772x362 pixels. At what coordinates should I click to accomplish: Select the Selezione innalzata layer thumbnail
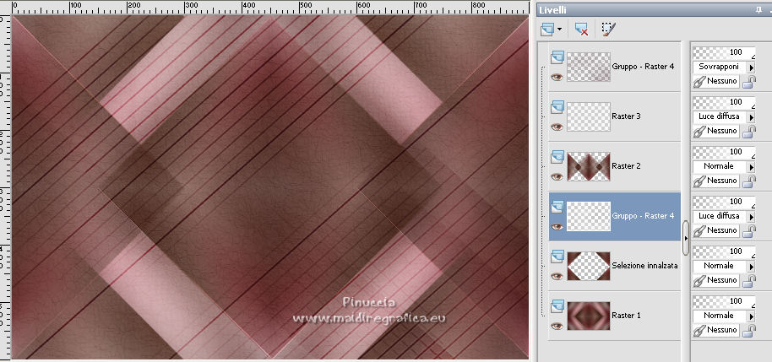tap(589, 266)
